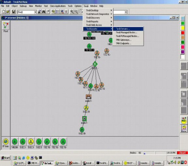Pick the yellow color swatch
Viewport: 188px width, 166px height.
click(182, 28)
